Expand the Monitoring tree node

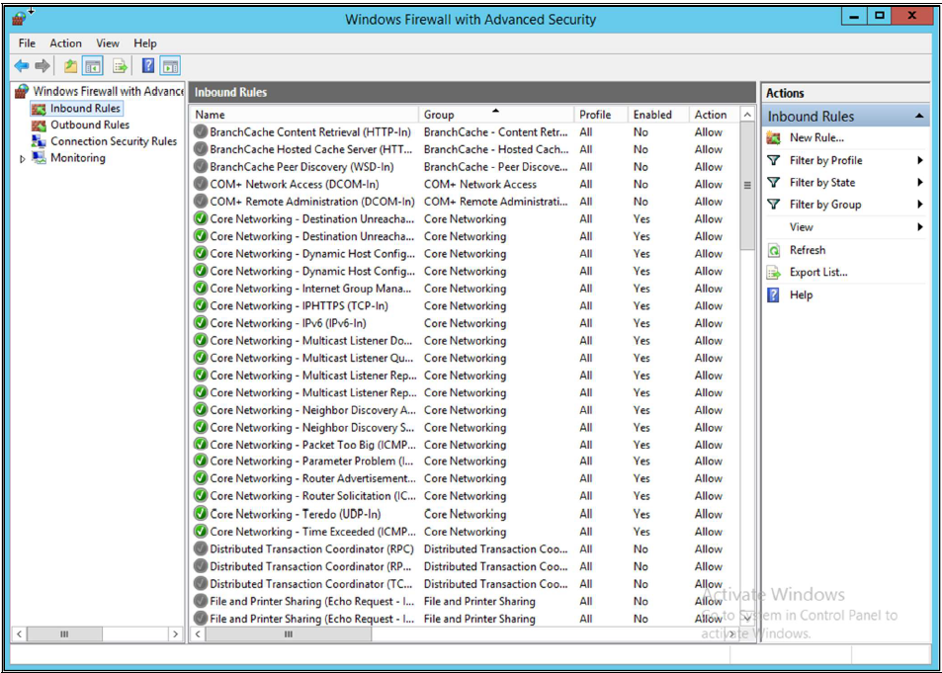23,159
